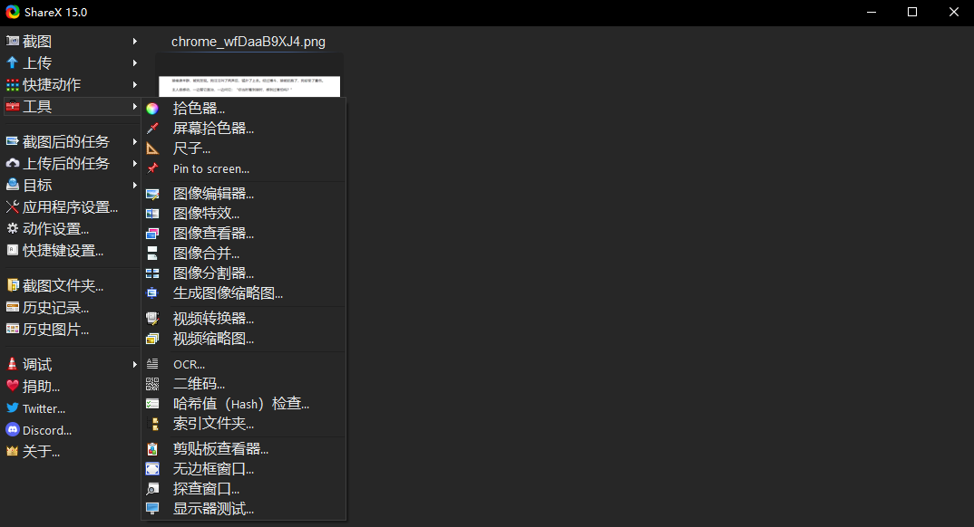
Task: Click the image combiner (图像合并) icon
Action: coord(152,253)
